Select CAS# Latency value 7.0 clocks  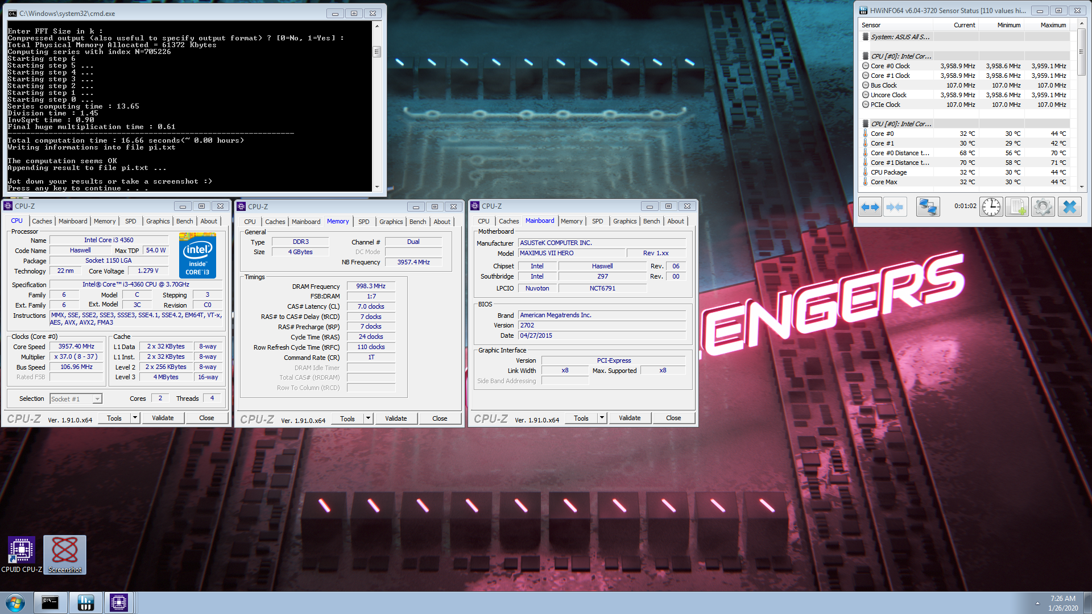tap(371, 306)
